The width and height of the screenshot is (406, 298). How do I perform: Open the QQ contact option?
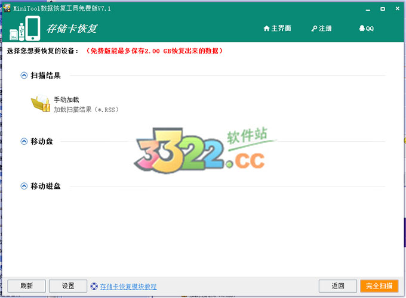tap(366, 28)
